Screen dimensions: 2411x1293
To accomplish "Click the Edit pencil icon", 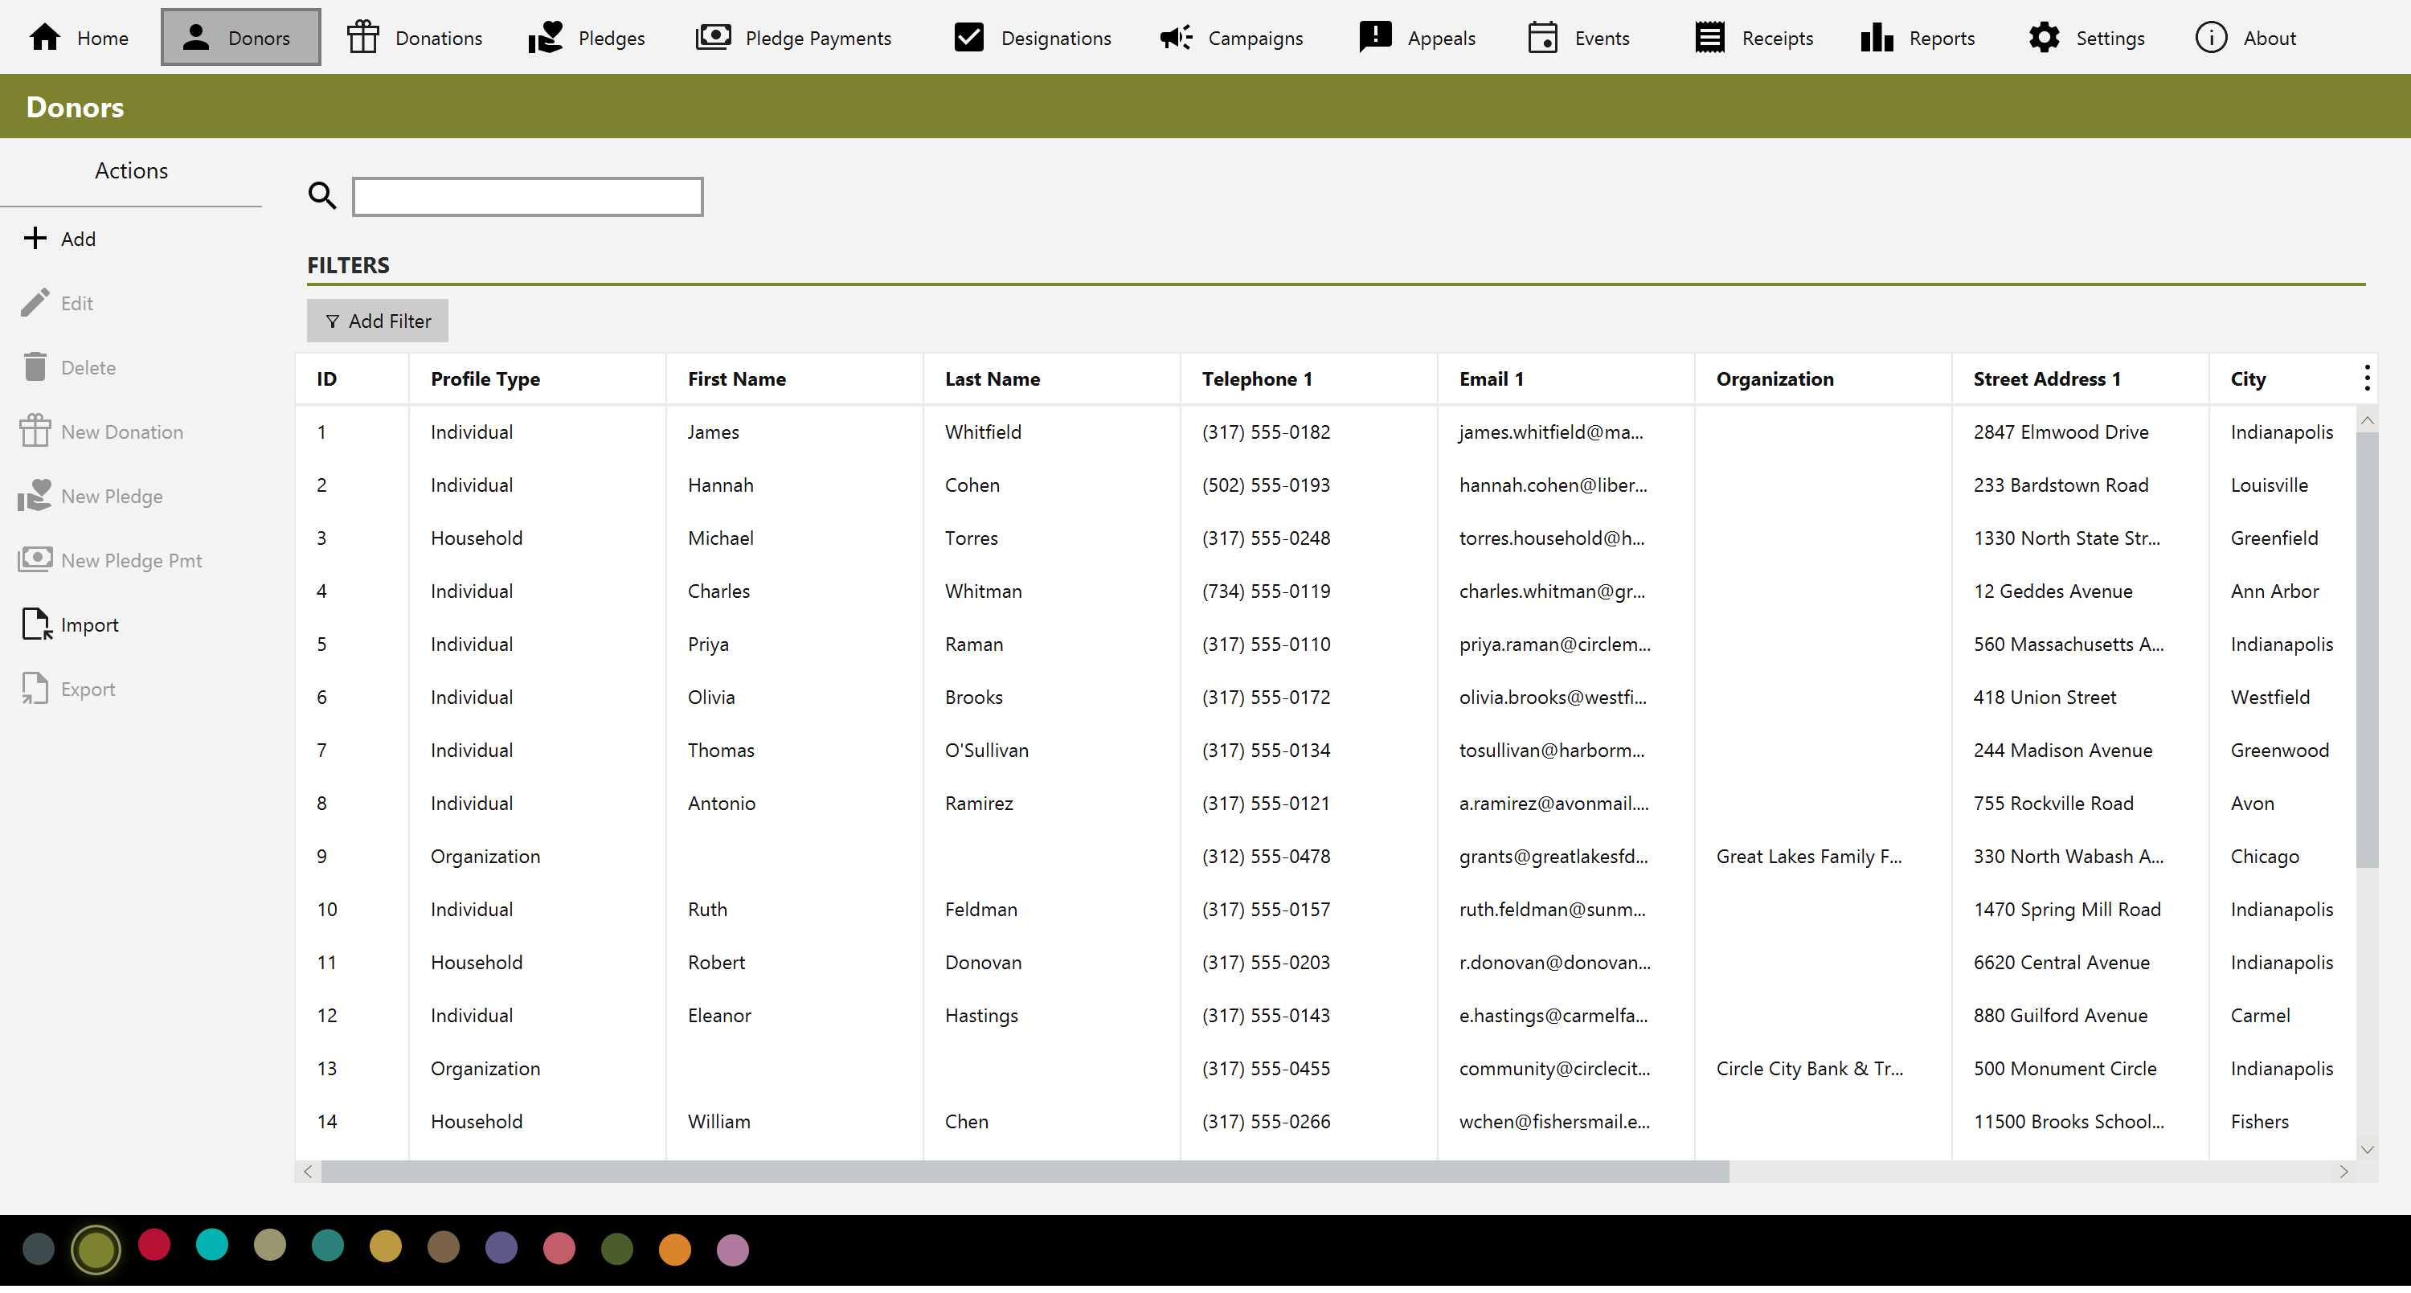I will pos(35,303).
